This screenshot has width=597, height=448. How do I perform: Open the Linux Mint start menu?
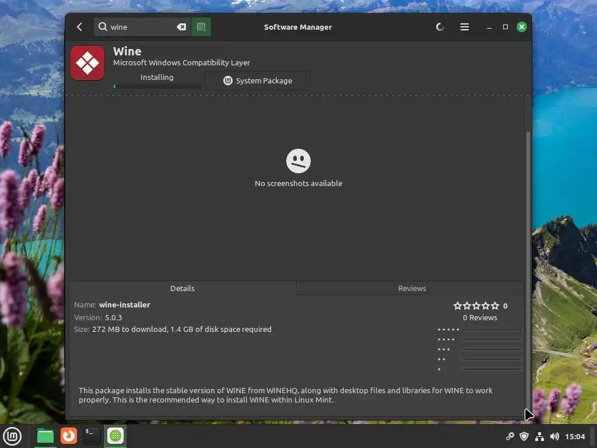[x=12, y=436]
